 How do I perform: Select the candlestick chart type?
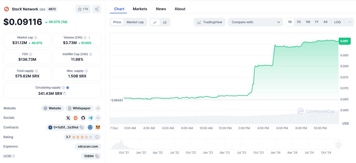coord(165,22)
